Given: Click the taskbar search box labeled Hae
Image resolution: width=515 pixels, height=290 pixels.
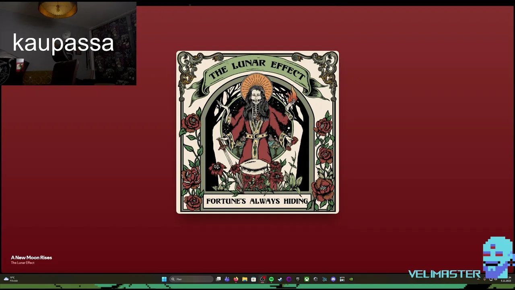Looking at the screenshot, I should point(191,279).
